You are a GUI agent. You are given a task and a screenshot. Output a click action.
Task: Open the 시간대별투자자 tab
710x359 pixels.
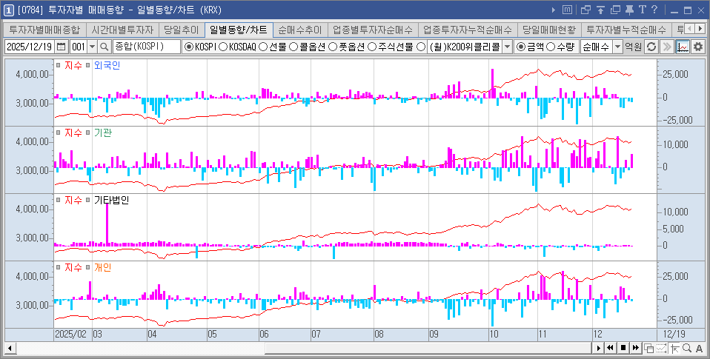pos(122,30)
